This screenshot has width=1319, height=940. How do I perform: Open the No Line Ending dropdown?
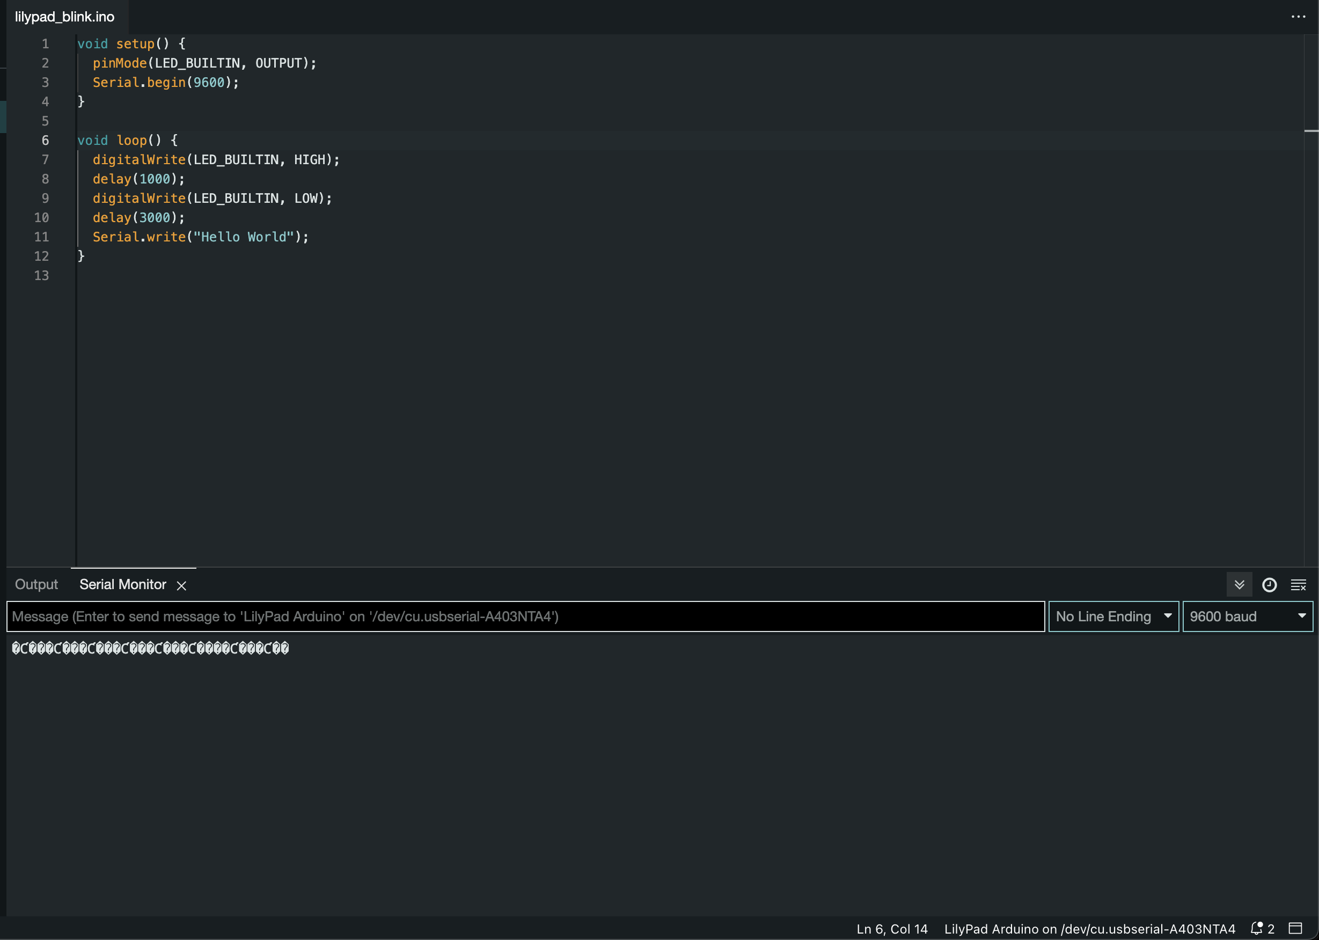[1113, 616]
